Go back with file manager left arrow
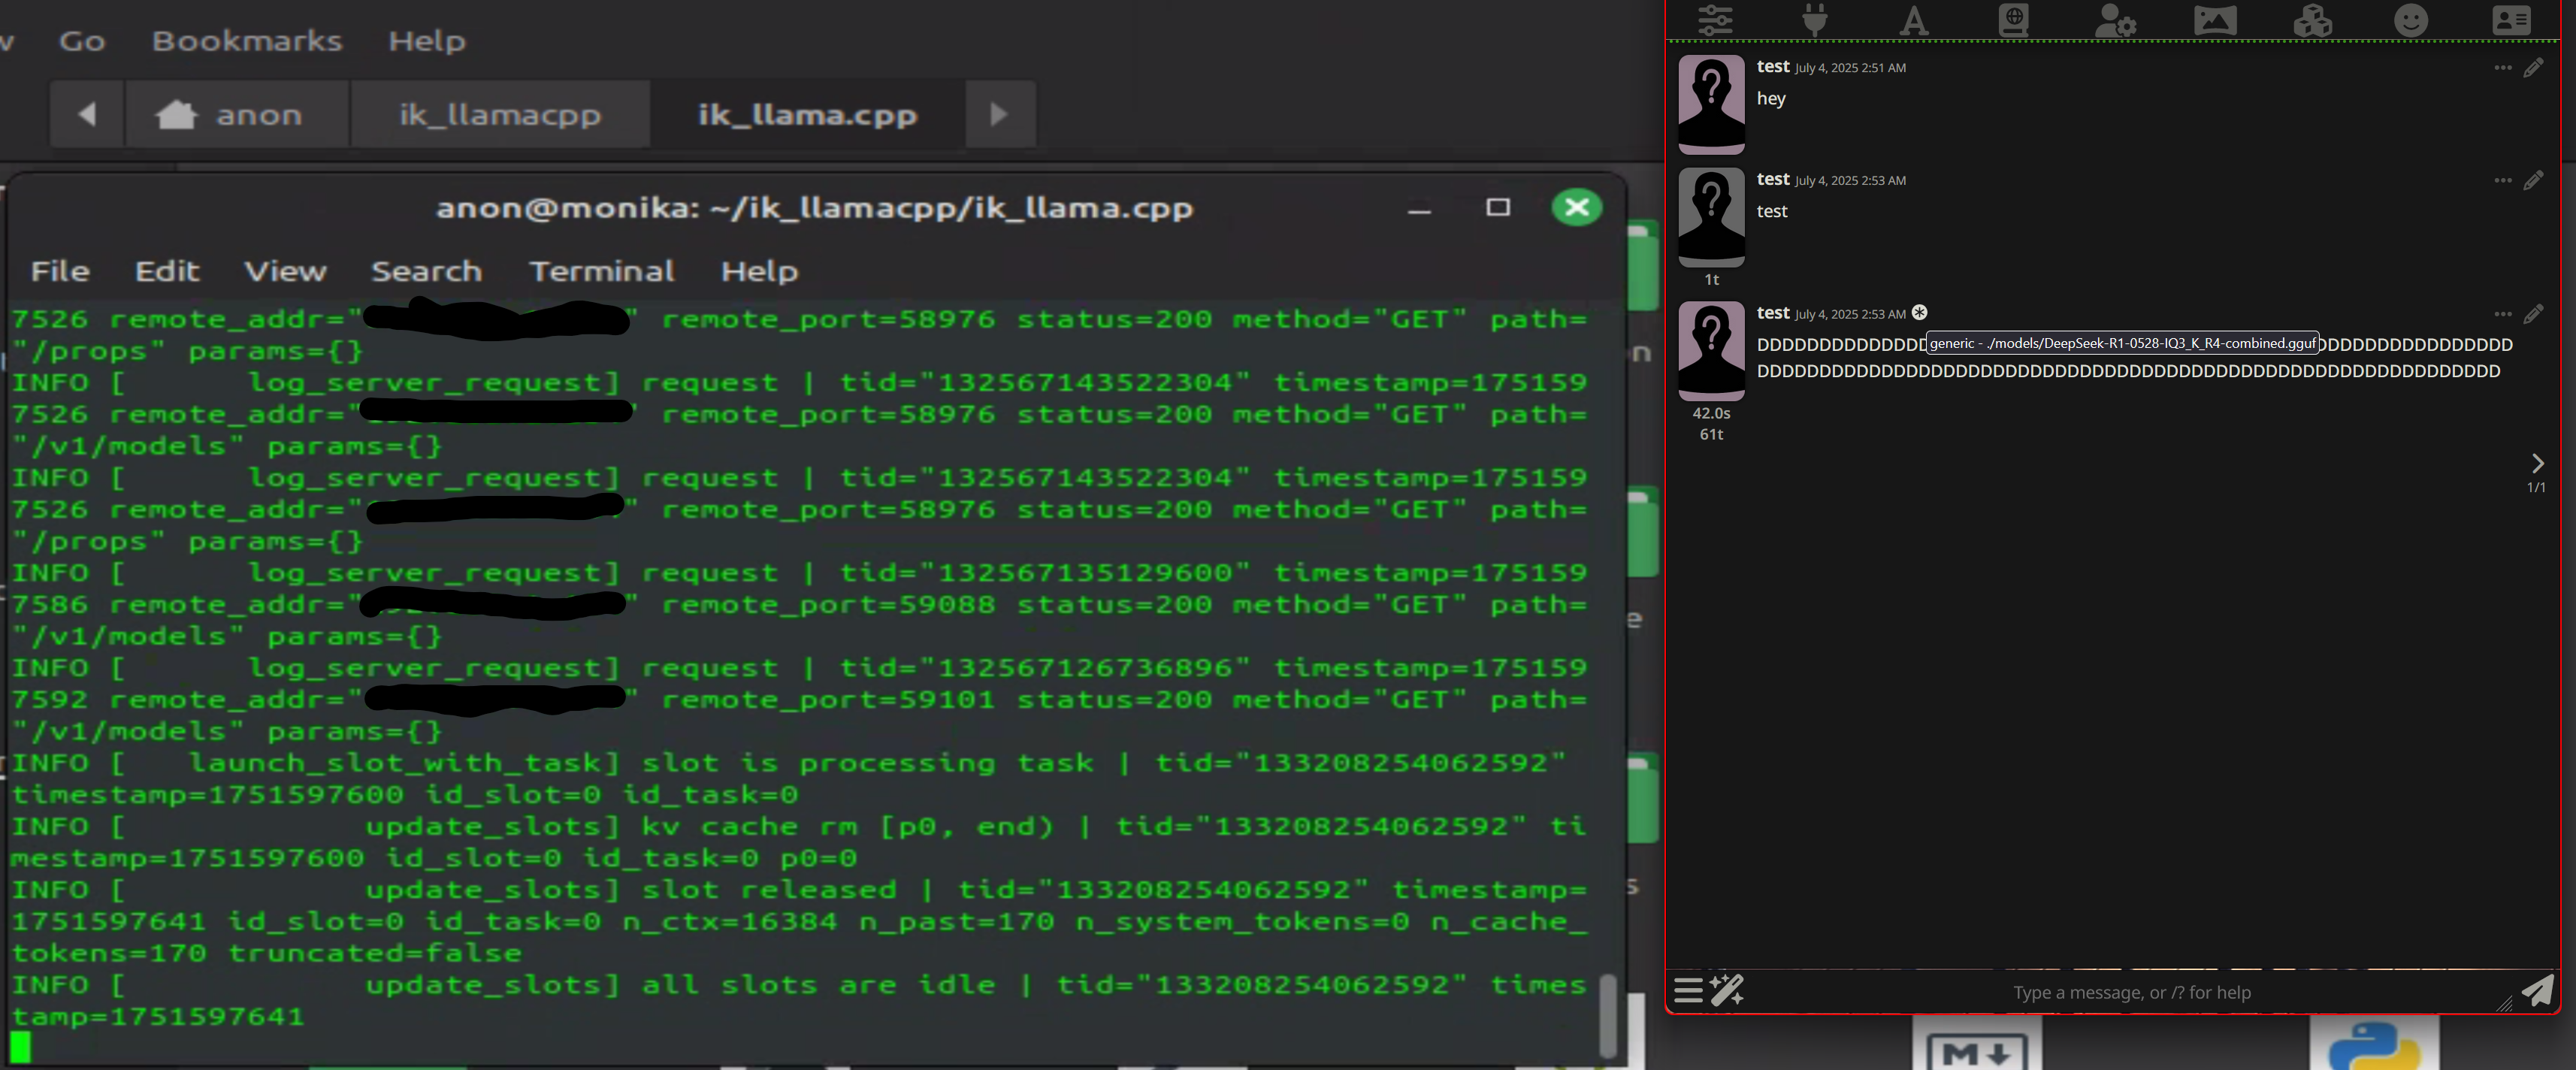 point(87,114)
